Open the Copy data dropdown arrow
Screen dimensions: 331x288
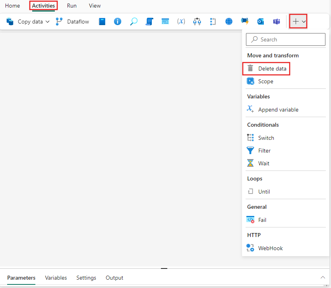coord(47,21)
